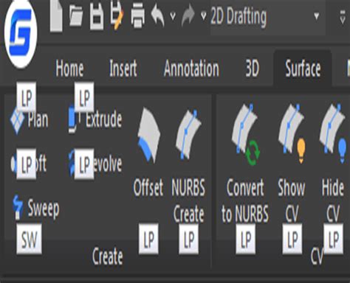Image resolution: width=350 pixels, height=283 pixels.
Task: Expand the undo history dropdown arrow
Action: pyautogui.click(x=173, y=17)
